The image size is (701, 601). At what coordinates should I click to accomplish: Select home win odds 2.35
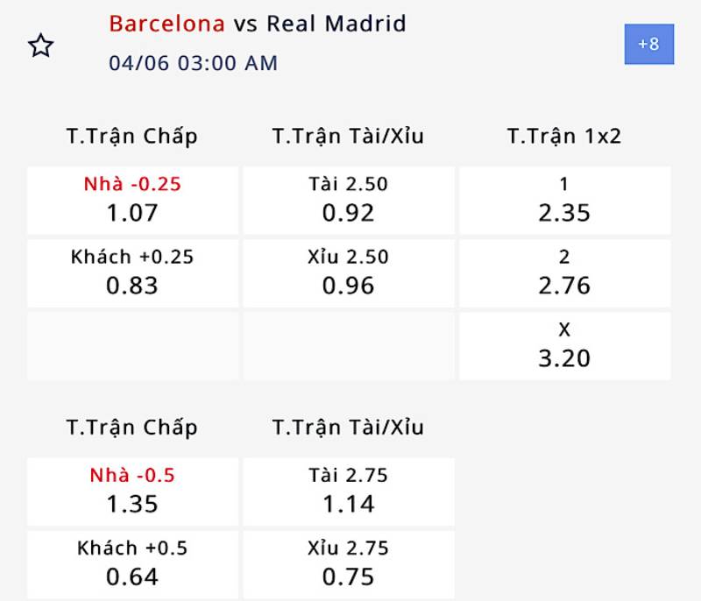(564, 200)
